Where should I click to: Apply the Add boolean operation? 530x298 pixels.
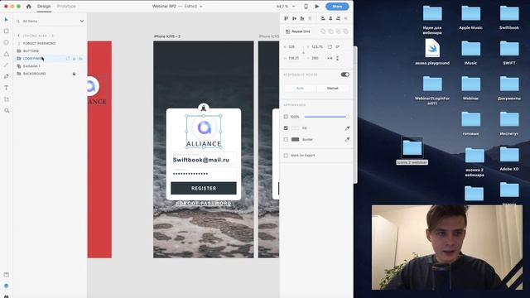point(323,31)
